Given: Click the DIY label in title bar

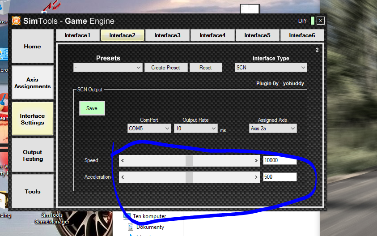Looking at the screenshot, I should coord(302,21).
